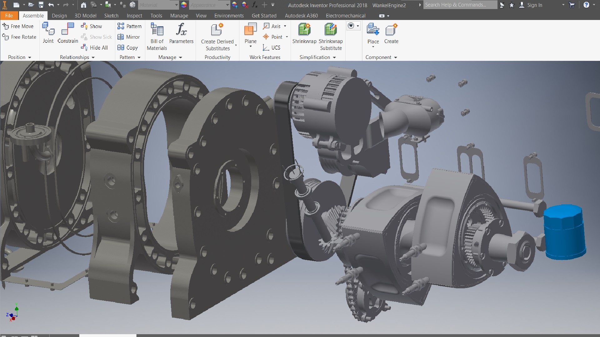Click the Search Help & Commands field
Viewport: 600px width, 337px height.
pyautogui.click(x=460, y=5)
